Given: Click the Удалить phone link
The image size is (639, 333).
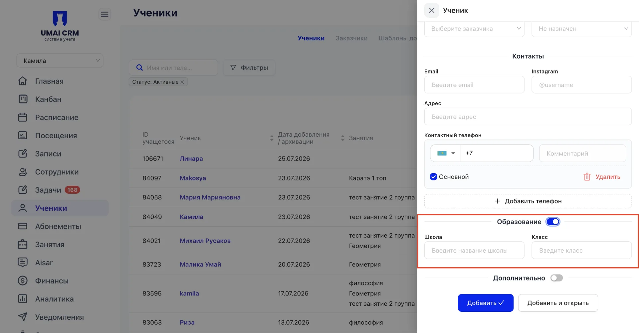Looking at the screenshot, I should (608, 177).
